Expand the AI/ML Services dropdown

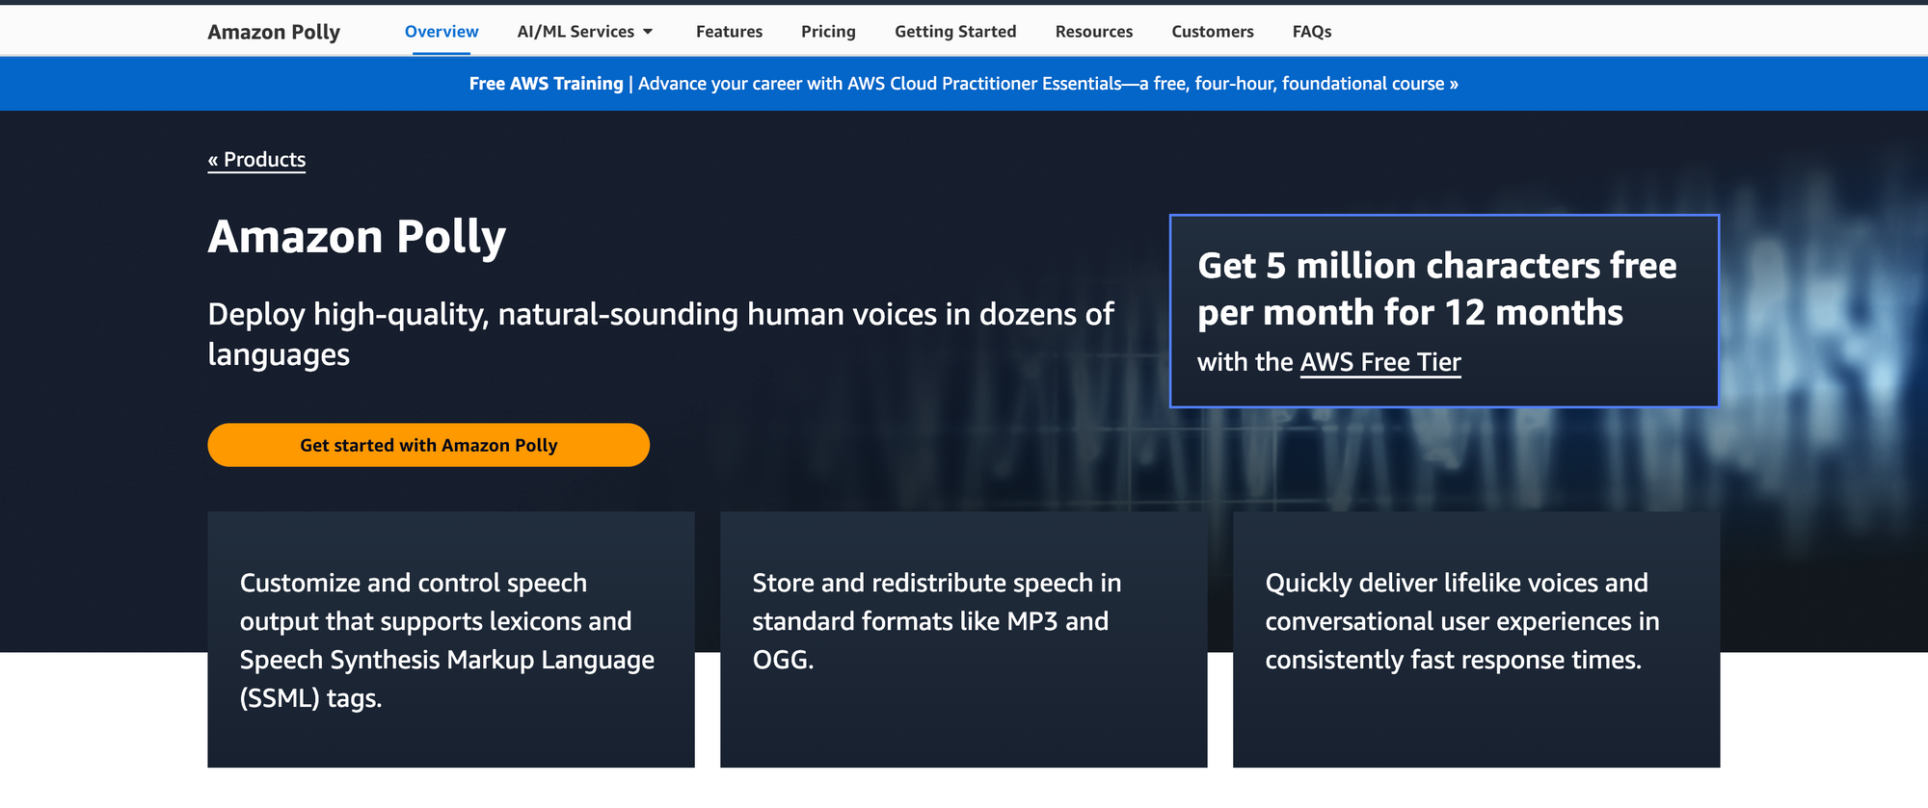coord(585,32)
